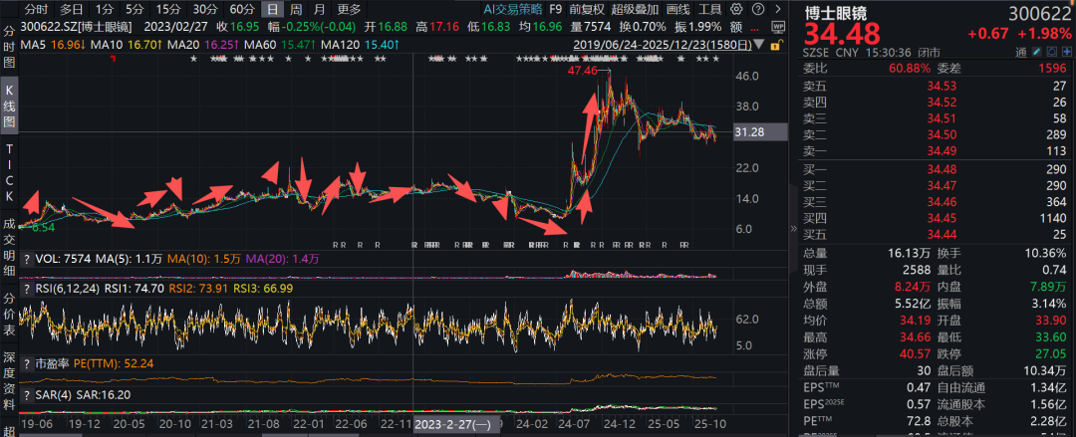Click the 超级叠加 button
This screenshot has height=437, width=1076.
click(x=636, y=9)
